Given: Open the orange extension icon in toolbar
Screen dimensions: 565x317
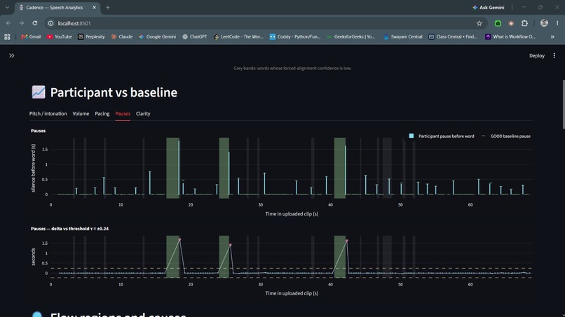Looking at the screenshot, I should (511, 23).
